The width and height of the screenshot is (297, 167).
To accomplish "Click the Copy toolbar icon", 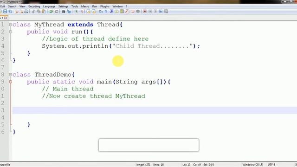I will [x=39, y=11].
